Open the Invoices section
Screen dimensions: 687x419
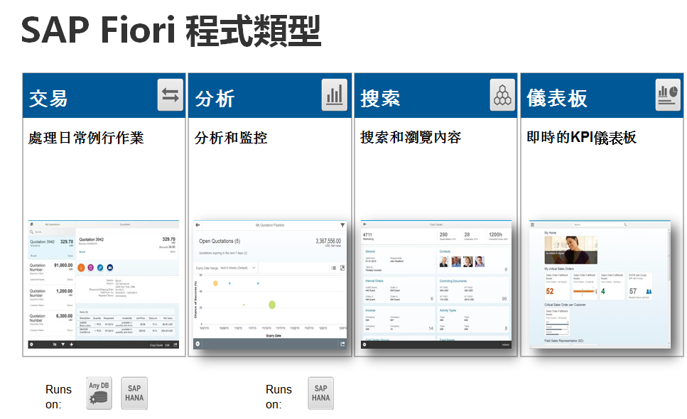pos(399,320)
